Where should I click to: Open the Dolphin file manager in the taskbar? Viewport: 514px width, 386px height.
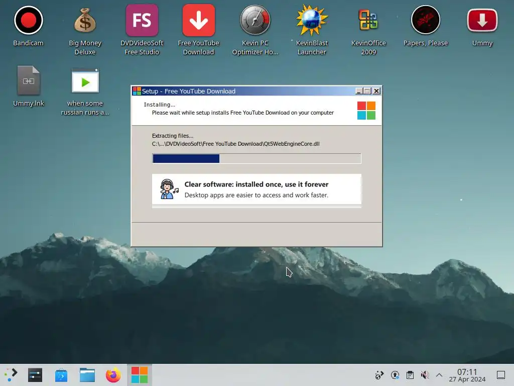point(87,375)
